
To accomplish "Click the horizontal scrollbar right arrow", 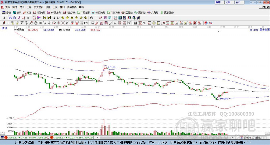I will [232, 138].
